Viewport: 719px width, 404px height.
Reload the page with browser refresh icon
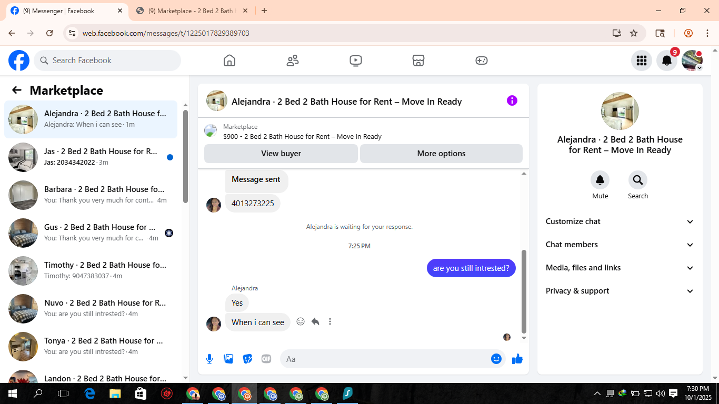coord(49,33)
